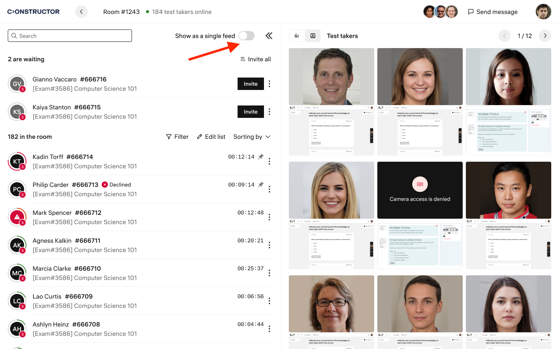
Task: Open the three-dot menu for Gianno Vaccaro
Action: coord(269,84)
